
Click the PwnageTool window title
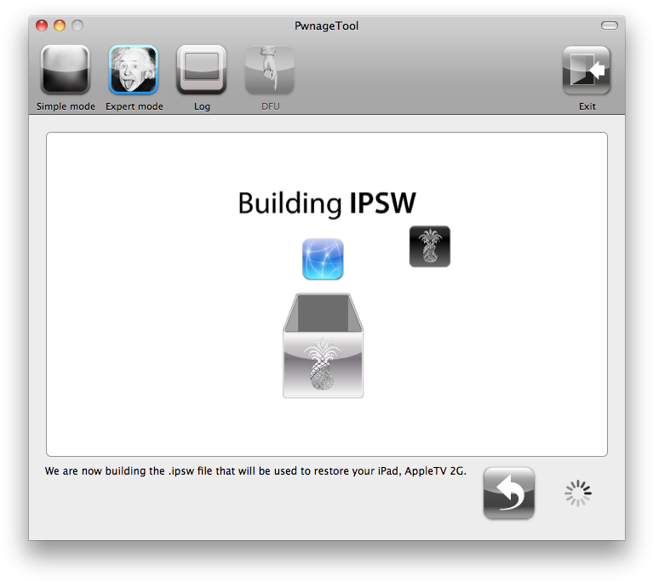click(327, 26)
